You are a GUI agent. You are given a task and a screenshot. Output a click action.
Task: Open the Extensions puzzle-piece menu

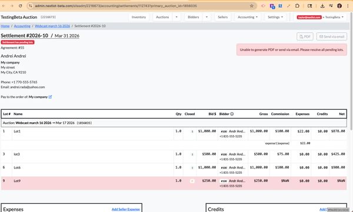pyautogui.click(x=297, y=6)
